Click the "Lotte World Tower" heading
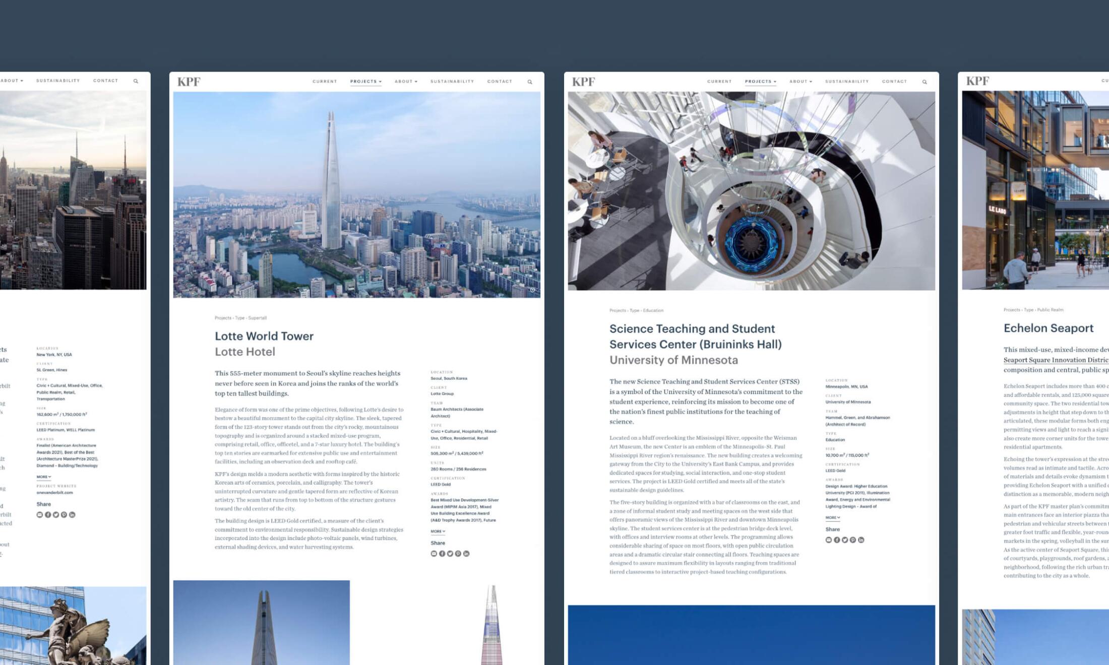 click(264, 336)
